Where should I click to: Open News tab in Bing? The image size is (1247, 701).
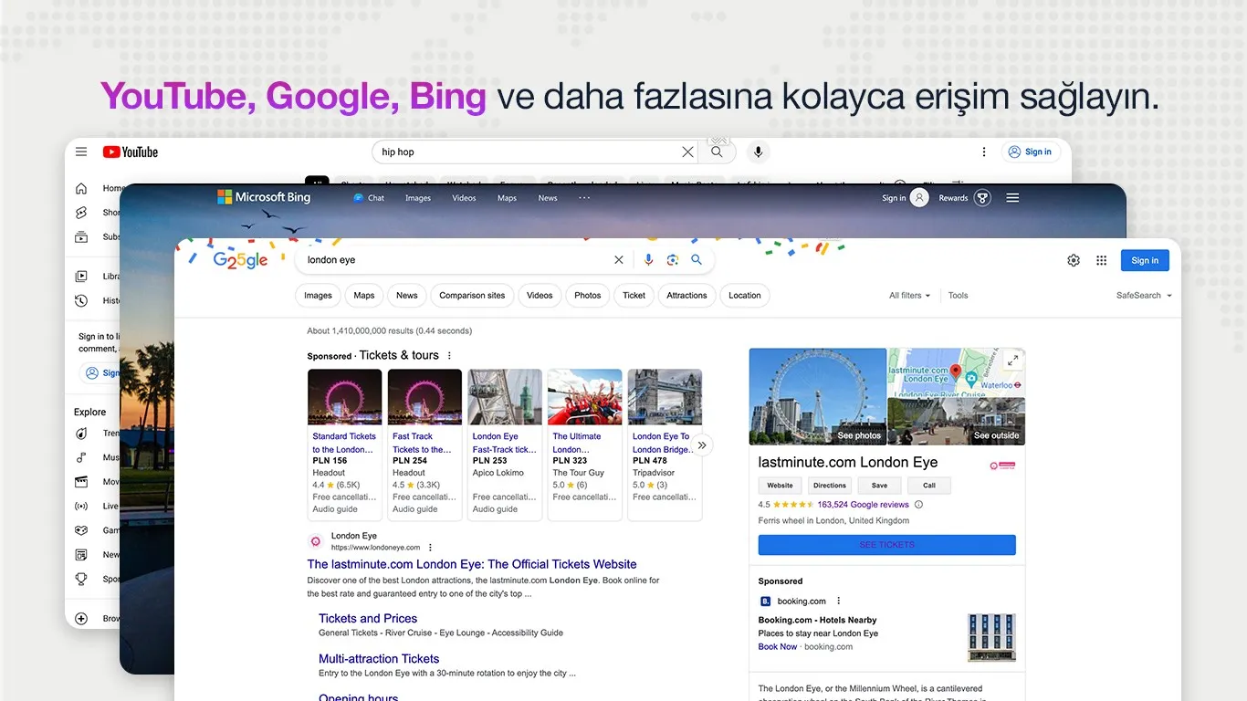point(548,198)
